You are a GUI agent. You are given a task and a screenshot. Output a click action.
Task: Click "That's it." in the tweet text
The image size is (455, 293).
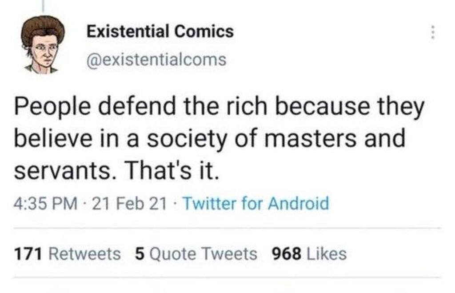171,171
